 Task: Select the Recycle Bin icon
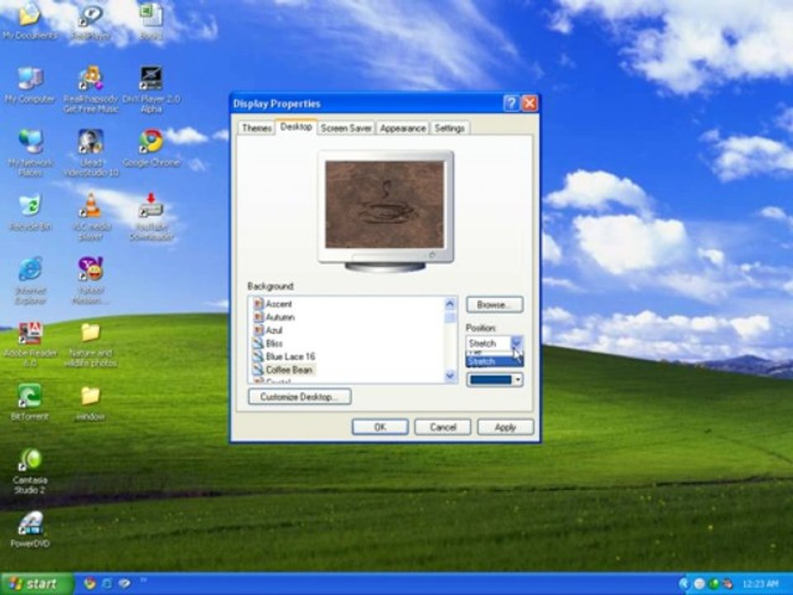pyautogui.click(x=31, y=212)
